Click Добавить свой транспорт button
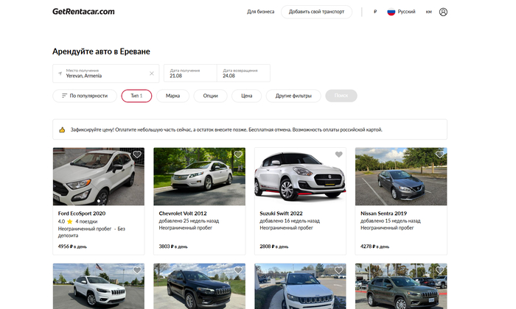 point(316,12)
